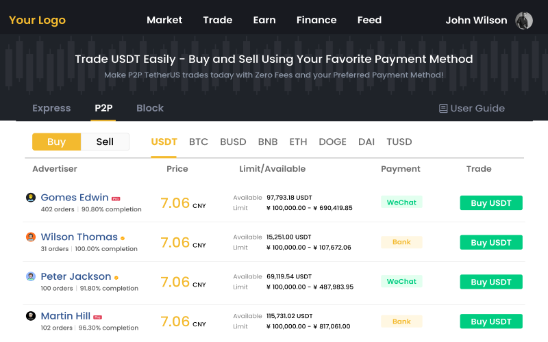This screenshot has width=548, height=342.
Task: Click verified badge beside Peter Jackson
Action: pos(116,278)
